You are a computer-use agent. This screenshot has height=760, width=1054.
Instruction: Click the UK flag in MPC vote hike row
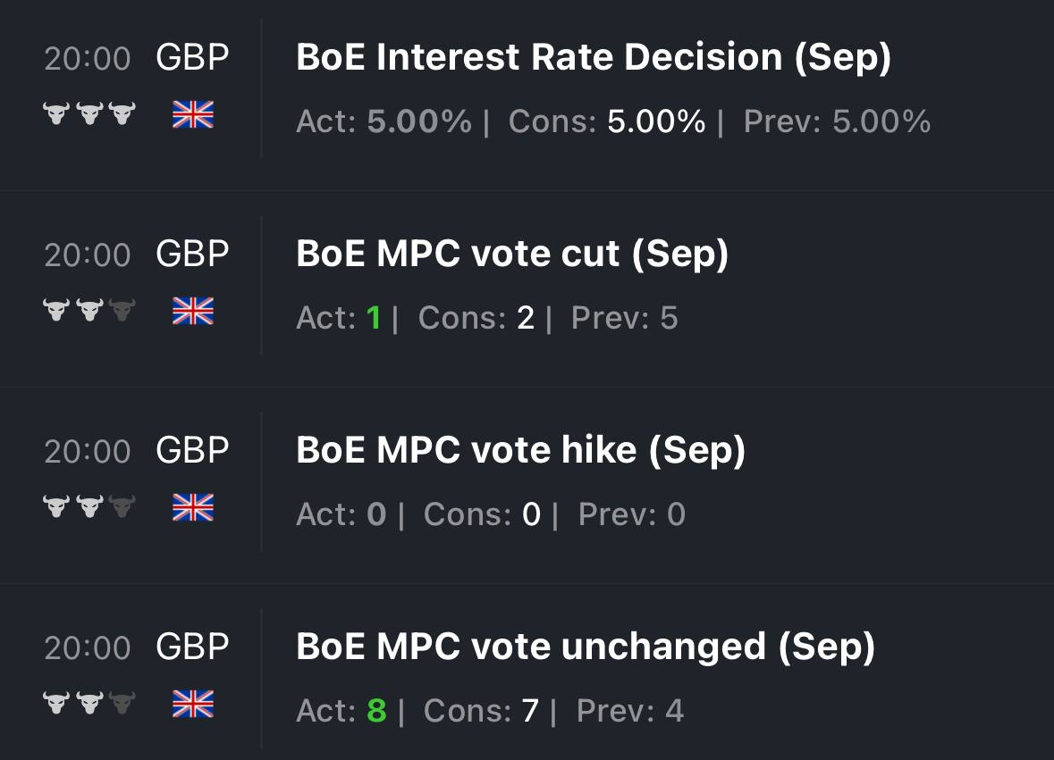tap(193, 507)
